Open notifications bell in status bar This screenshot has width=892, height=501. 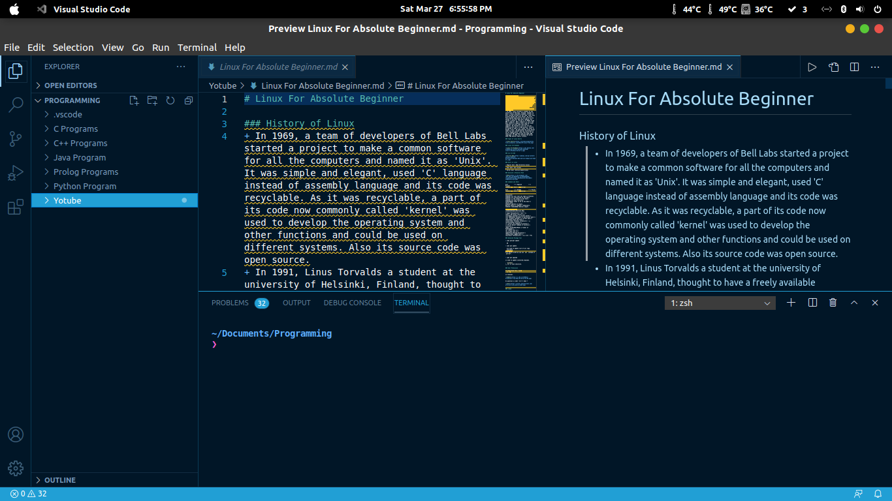click(x=878, y=494)
